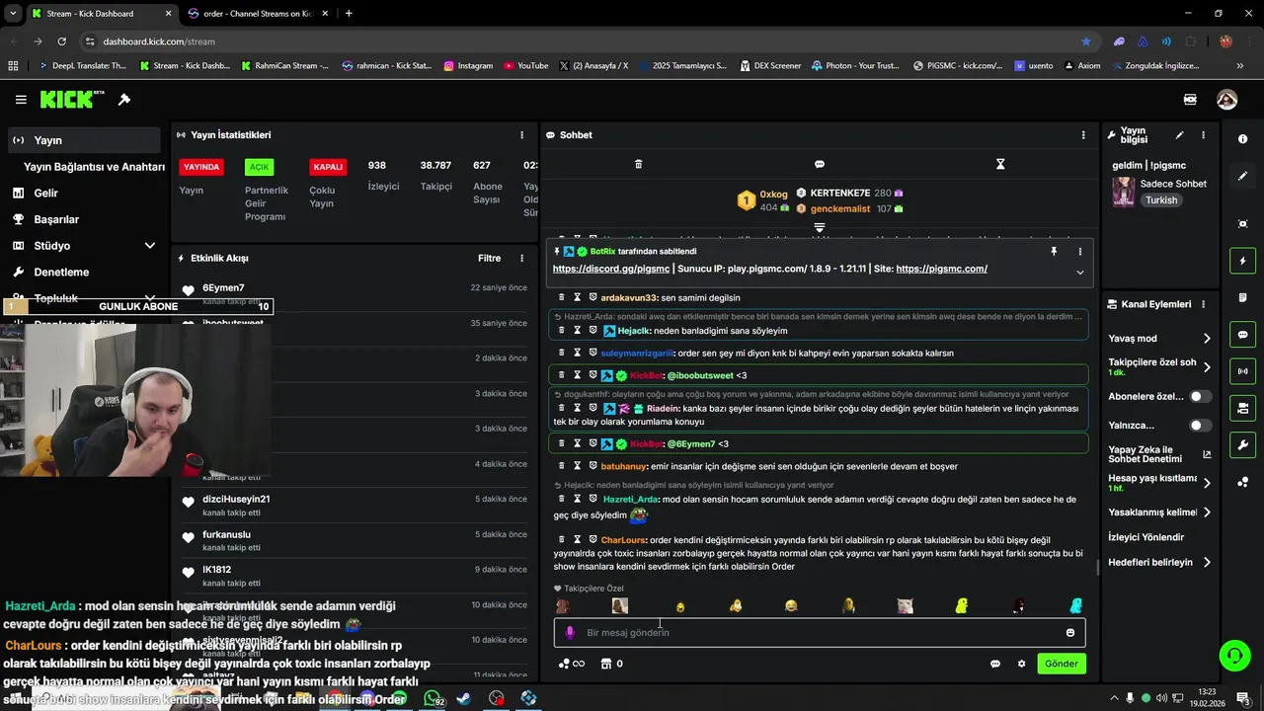Click the Sadece Sohbet category thumbnail
This screenshot has height=711, width=1264.
[1123, 192]
